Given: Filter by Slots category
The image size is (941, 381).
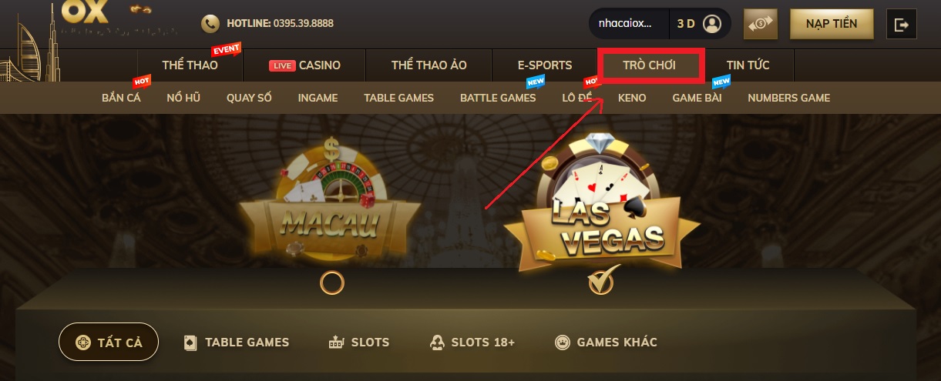Looking at the screenshot, I should (359, 343).
